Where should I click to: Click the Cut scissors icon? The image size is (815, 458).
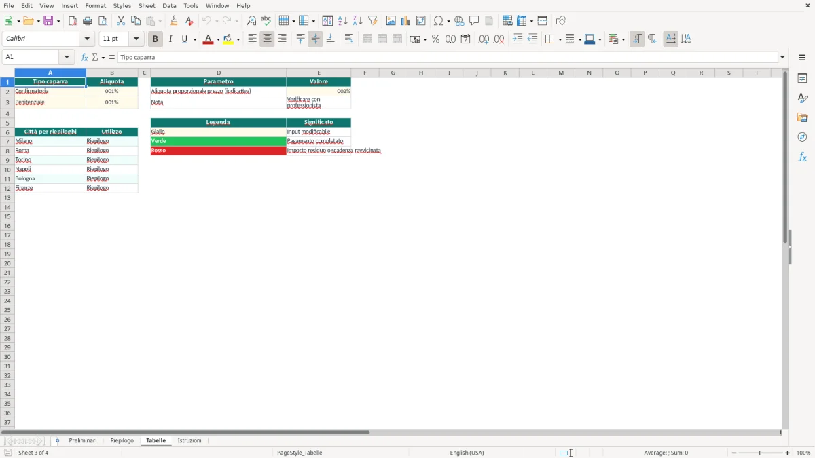121,21
